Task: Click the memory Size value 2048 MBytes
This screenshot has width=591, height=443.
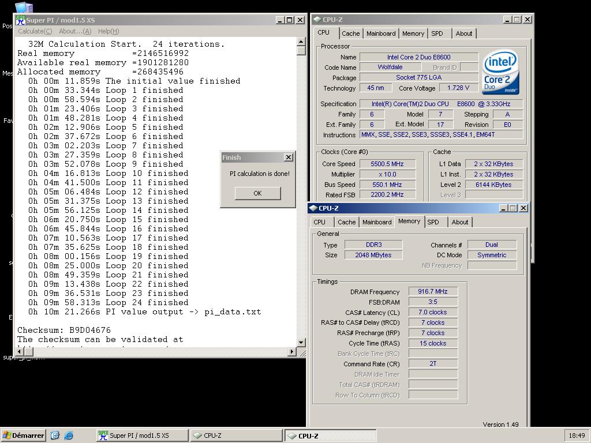Action: click(x=373, y=255)
